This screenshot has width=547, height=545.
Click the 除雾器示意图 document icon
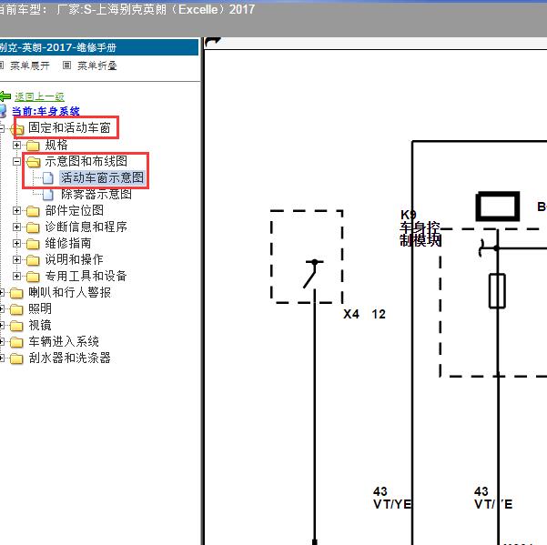tap(50, 195)
